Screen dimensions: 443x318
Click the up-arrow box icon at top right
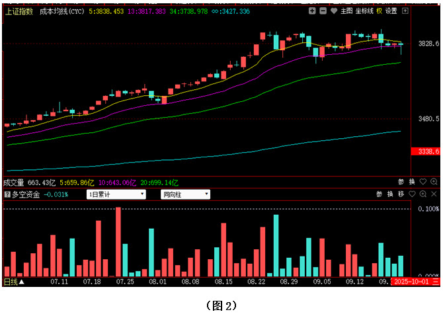(x=405, y=11)
